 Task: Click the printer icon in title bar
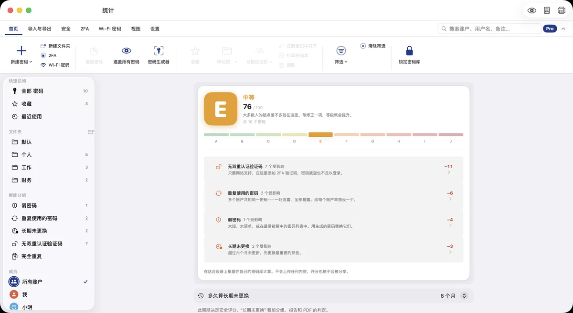tap(562, 10)
